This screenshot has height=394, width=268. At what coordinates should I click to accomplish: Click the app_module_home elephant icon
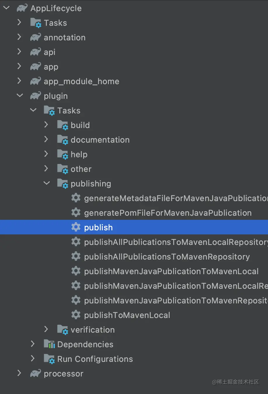click(36, 81)
